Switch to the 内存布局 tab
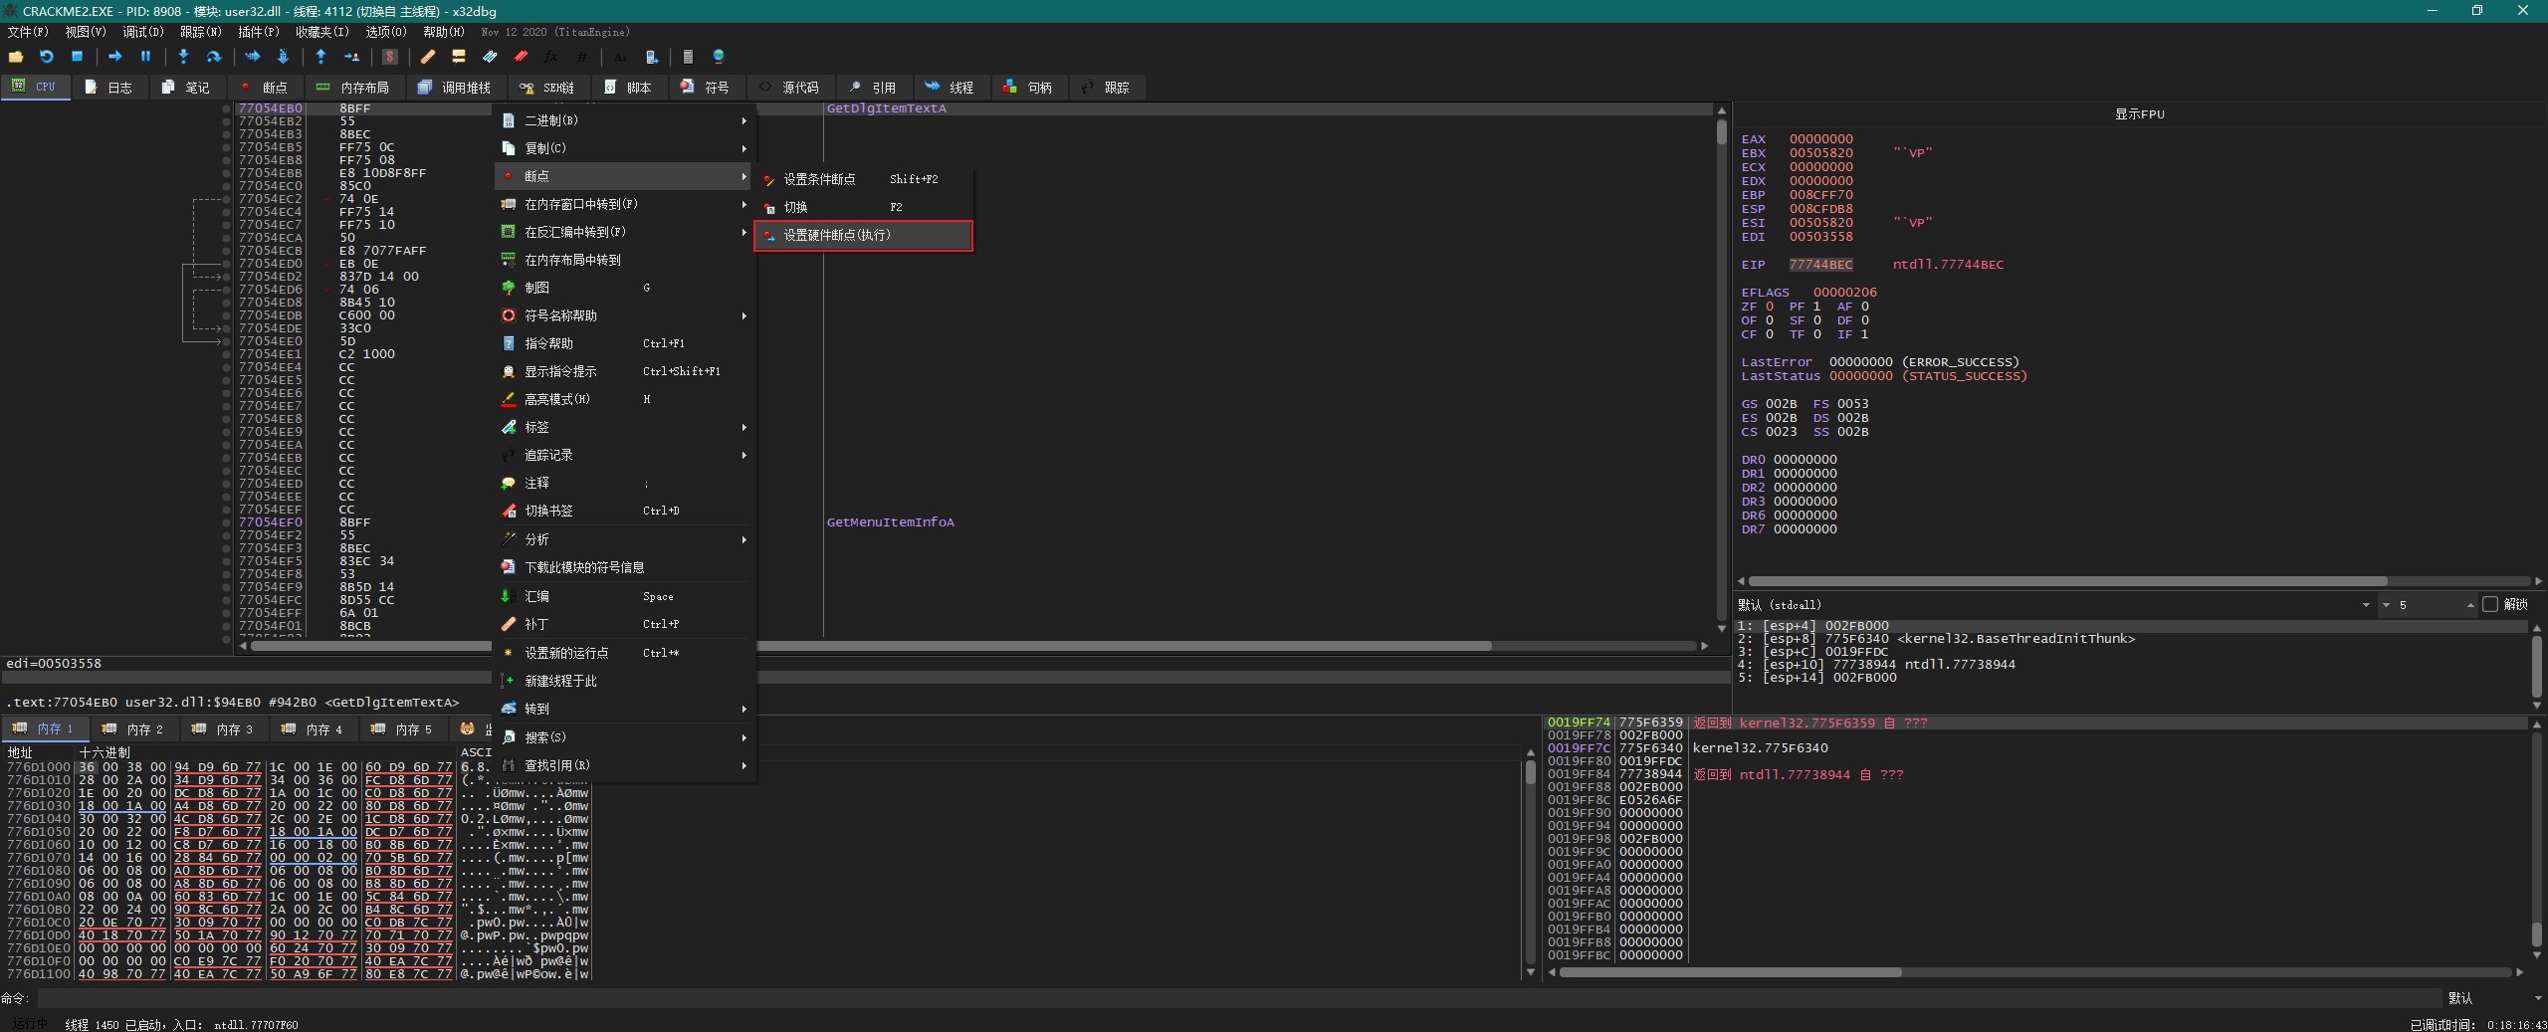 (x=353, y=88)
